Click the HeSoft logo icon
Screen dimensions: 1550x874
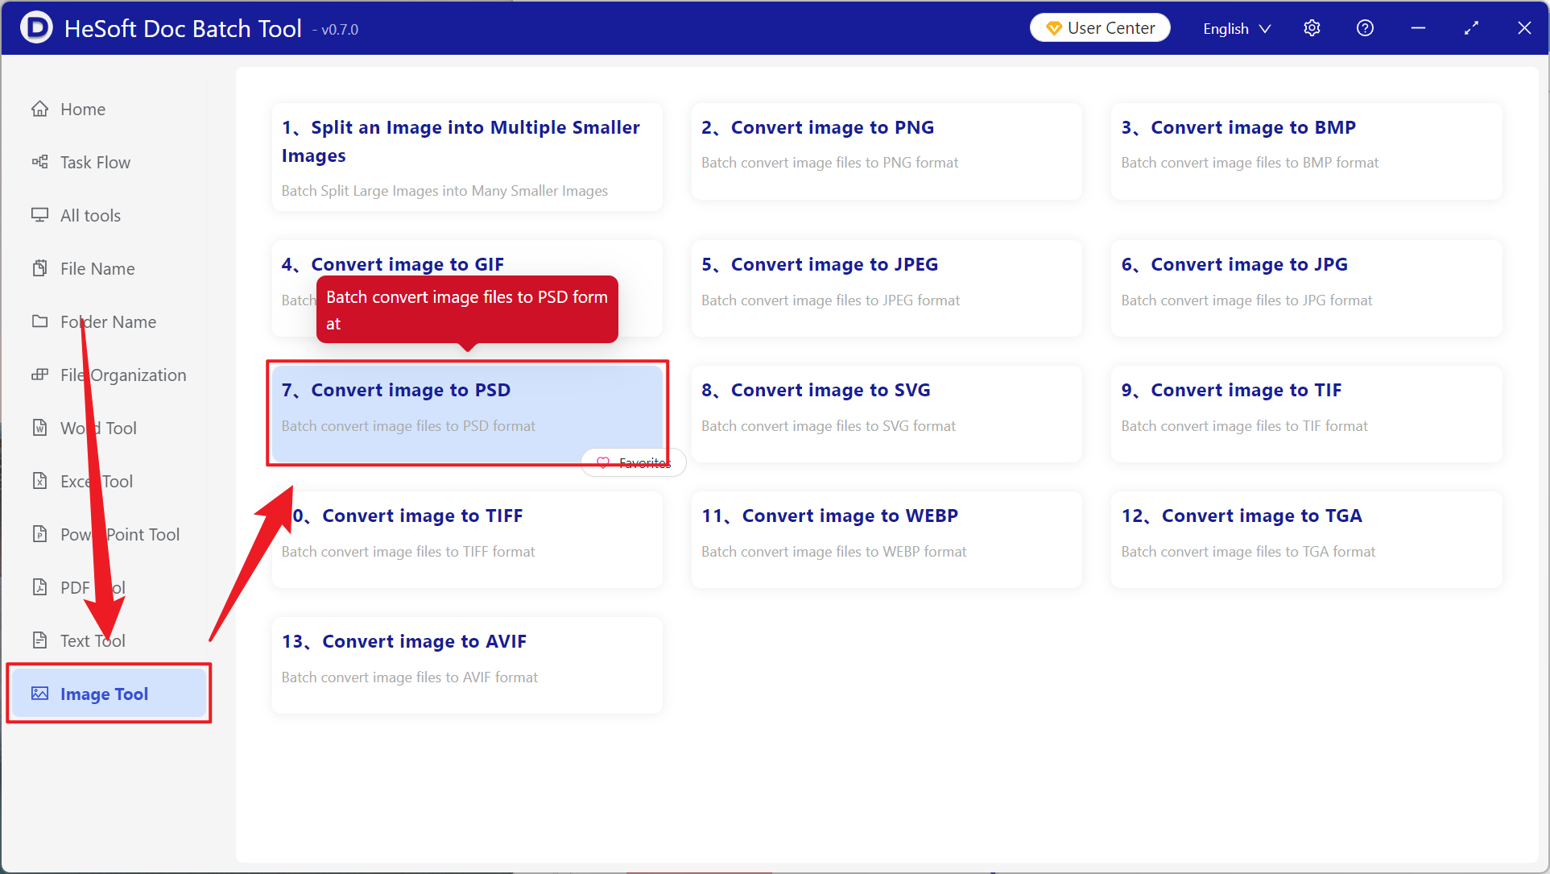click(x=36, y=27)
